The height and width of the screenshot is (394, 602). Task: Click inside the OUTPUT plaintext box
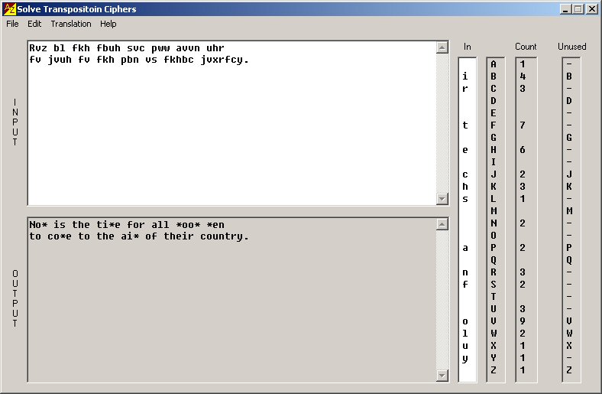pyautogui.click(x=232, y=300)
